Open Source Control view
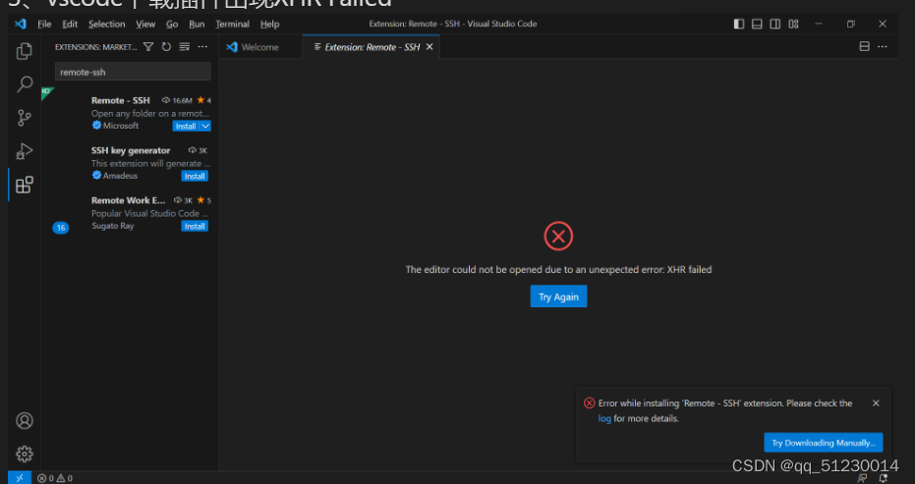This screenshot has width=915, height=484. pyautogui.click(x=24, y=118)
